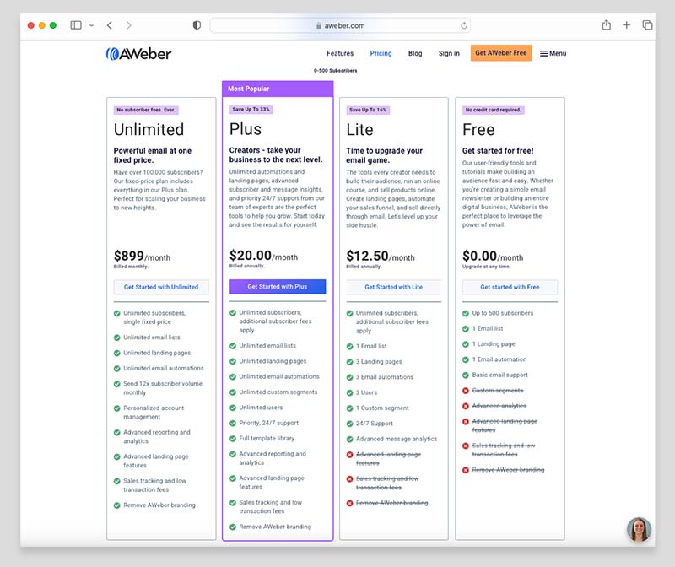Select Sign in

[x=448, y=53]
